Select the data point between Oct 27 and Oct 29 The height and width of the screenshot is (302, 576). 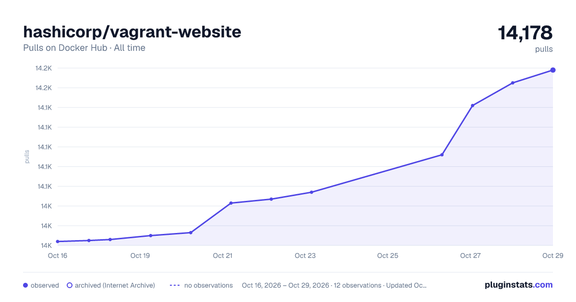click(x=513, y=83)
